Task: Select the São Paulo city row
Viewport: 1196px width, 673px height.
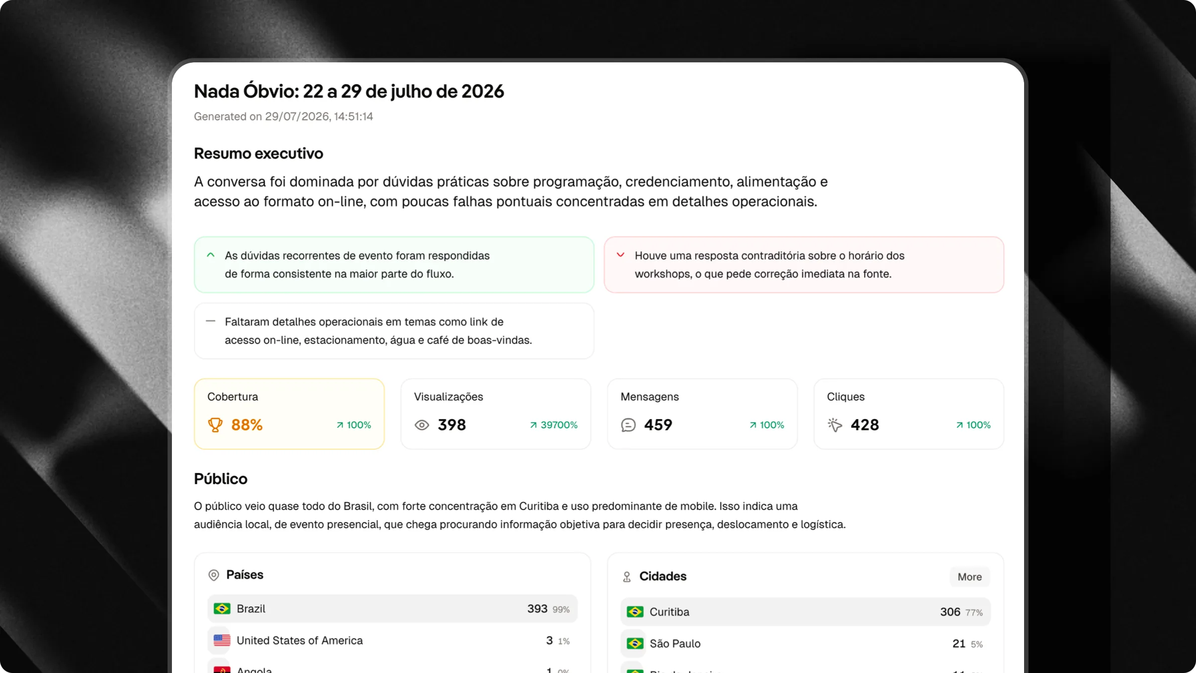Action: click(805, 644)
